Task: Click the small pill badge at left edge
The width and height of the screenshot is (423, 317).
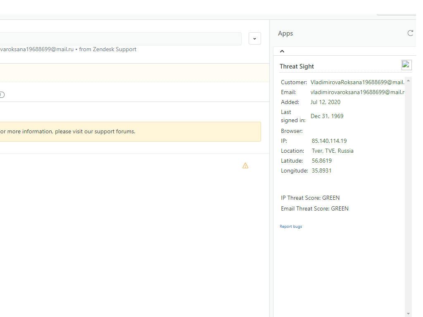Action: pos(2,95)
